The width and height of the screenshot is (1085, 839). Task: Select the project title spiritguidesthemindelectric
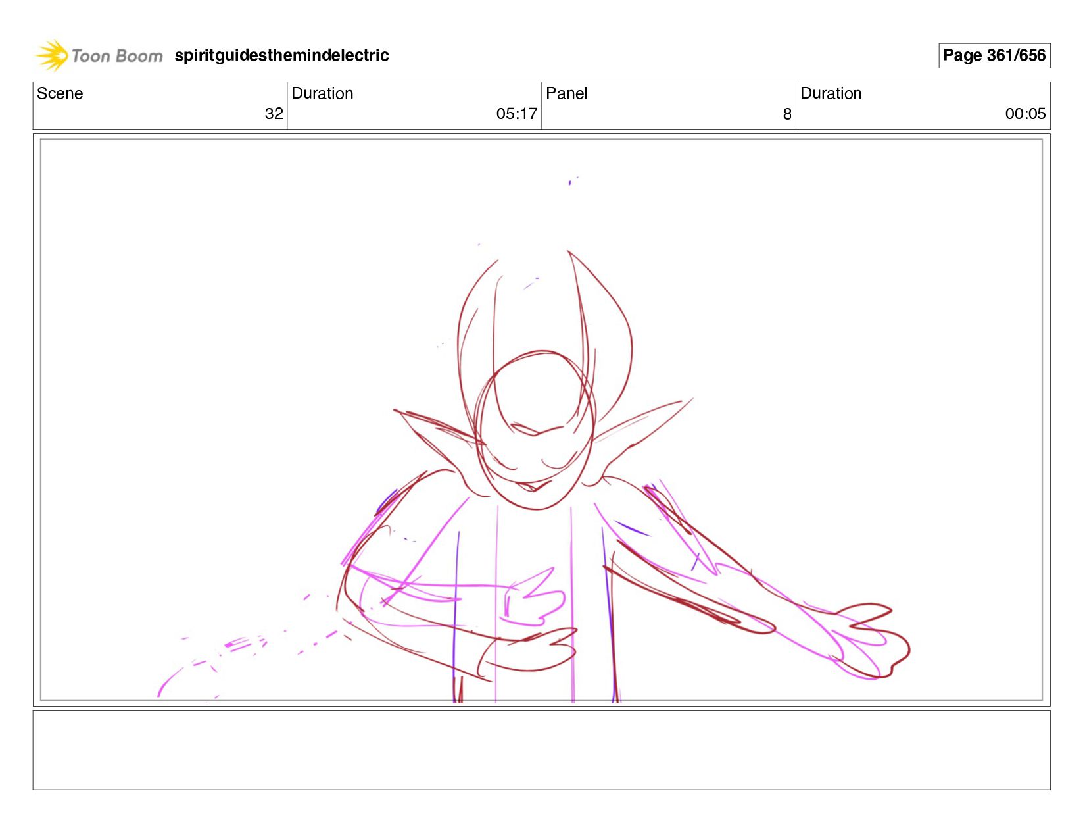[x=281, y=55]
